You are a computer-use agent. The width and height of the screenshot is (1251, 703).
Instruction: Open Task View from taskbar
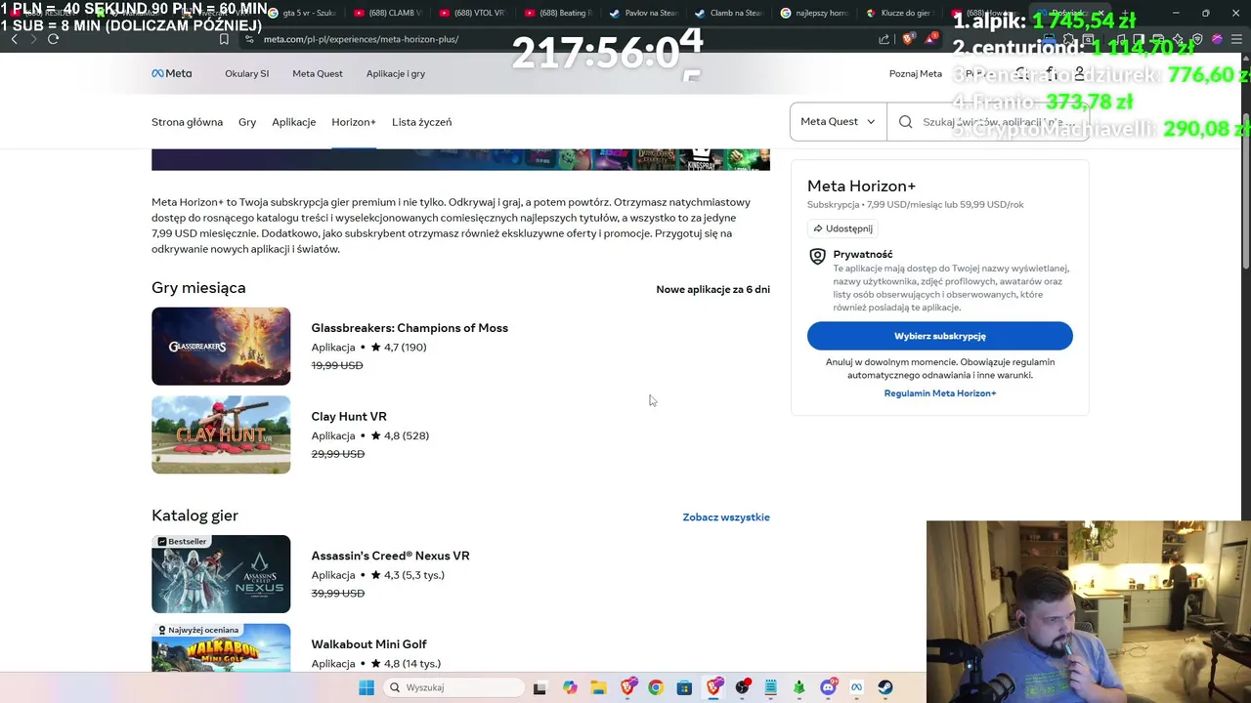(x=539, y=687)
